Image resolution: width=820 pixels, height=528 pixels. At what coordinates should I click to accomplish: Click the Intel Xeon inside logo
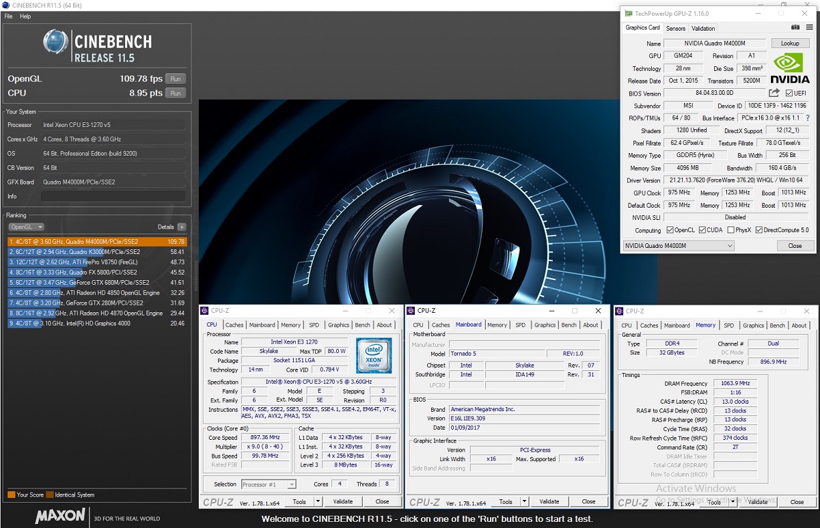(x=374, y=355)
